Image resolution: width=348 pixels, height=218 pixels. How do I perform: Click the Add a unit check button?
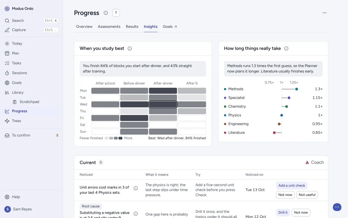click(x=292, y=186)
